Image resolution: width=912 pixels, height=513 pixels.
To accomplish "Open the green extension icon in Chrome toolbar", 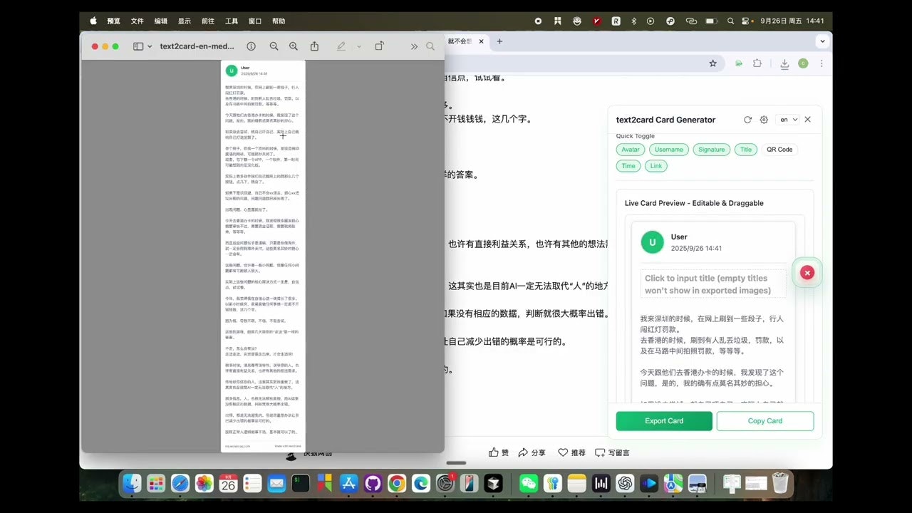I will (x=739, y=63).
